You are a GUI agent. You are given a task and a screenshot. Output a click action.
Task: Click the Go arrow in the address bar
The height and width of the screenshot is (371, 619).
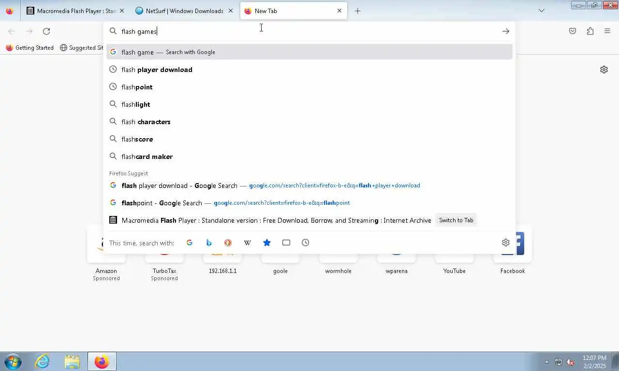tap(506, 31)
